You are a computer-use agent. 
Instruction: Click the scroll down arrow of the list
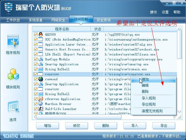click(180, 112)
